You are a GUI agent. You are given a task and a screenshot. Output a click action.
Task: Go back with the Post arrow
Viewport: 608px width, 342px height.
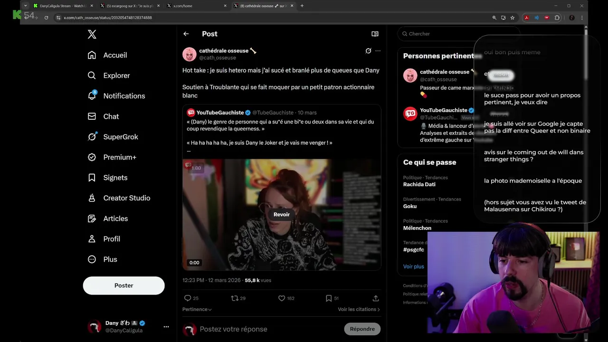point(186,34)
